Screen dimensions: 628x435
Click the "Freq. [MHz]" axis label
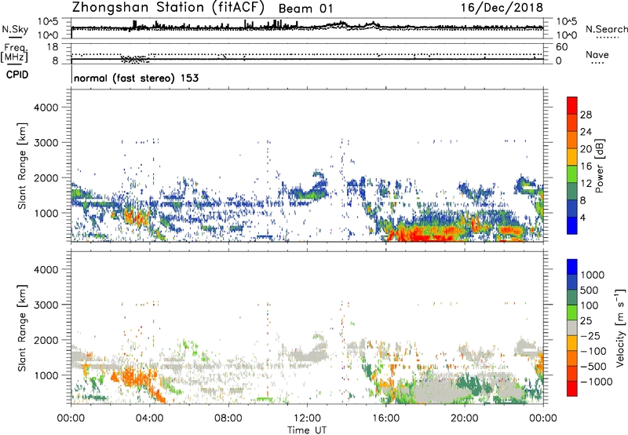14,53
